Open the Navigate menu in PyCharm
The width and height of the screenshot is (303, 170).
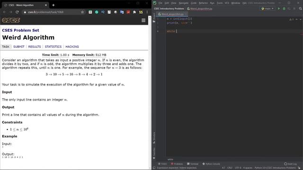(x=183, y=3)
